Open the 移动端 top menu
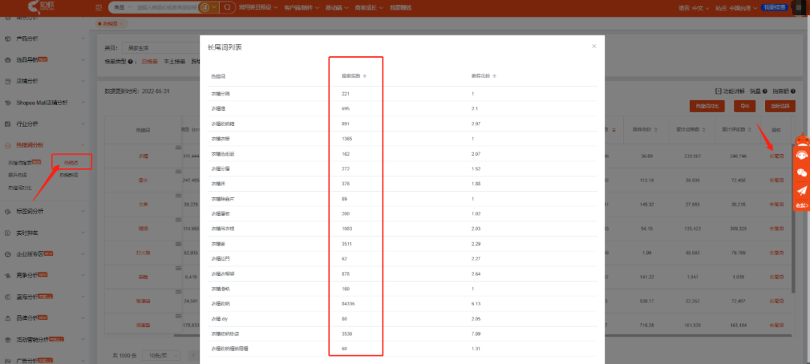810x364 pixels. 337,8
